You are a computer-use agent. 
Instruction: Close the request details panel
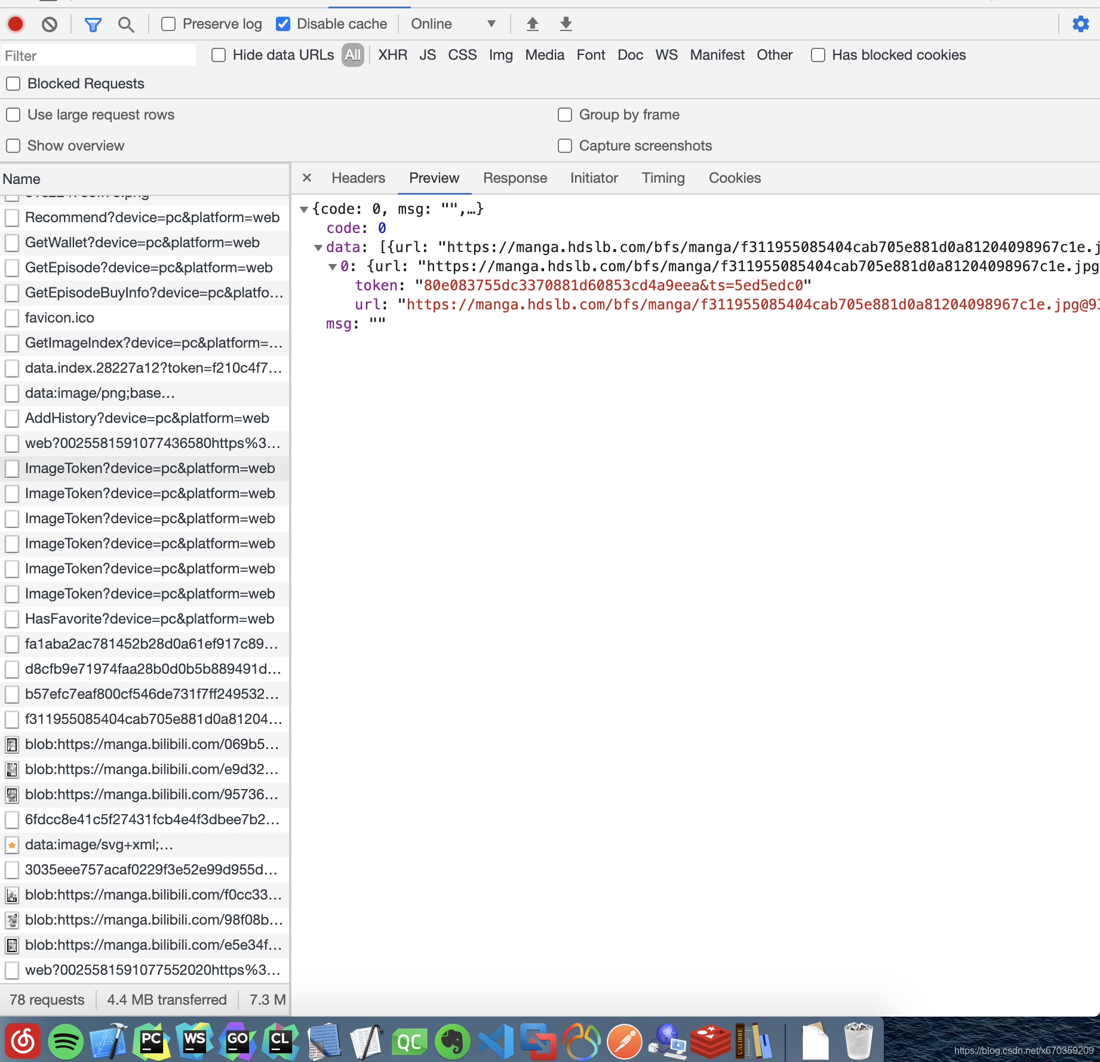pyautogui.click(x=307, y=177)
